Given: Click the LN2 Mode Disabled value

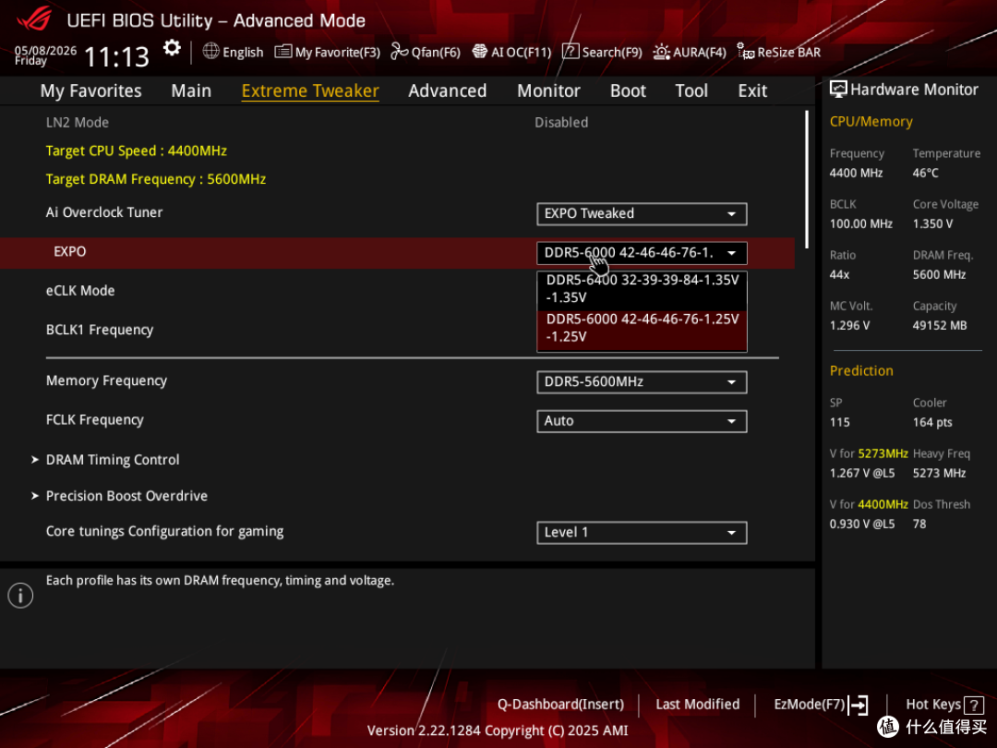Looking at the screenshot, I should click(561, 122).
